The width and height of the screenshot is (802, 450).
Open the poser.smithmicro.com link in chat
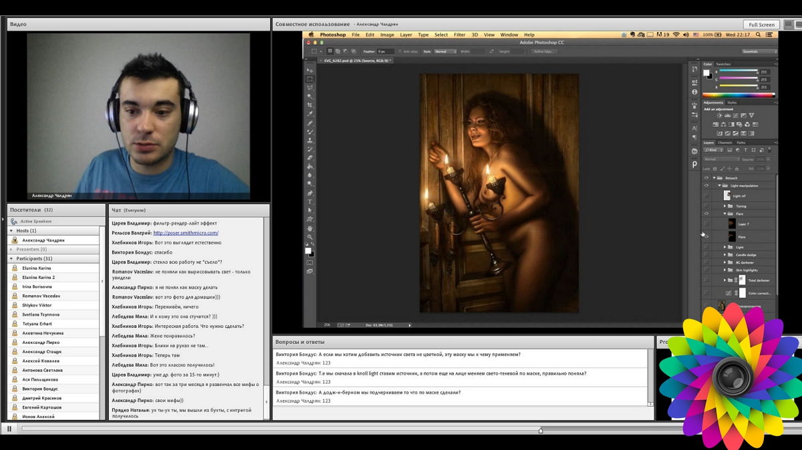pyautogui.click(x=186, y=233)
